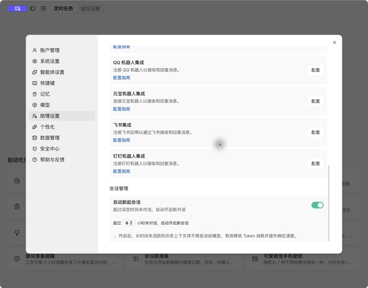The image size is (368, 288).
Task: Click the 帮助与反馈 question icon
Action: tap(35, 160)
